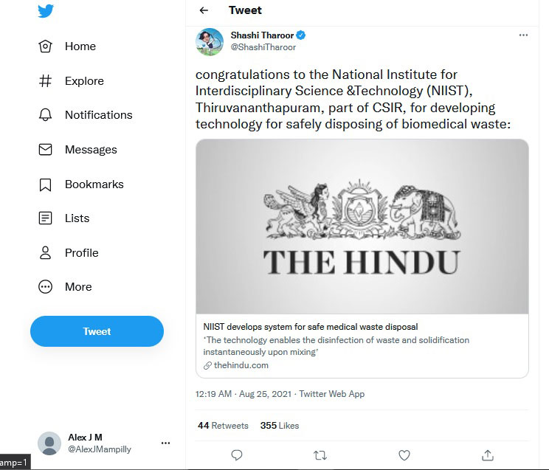
Task: Go back using the arrow icon
Action: 204,10
